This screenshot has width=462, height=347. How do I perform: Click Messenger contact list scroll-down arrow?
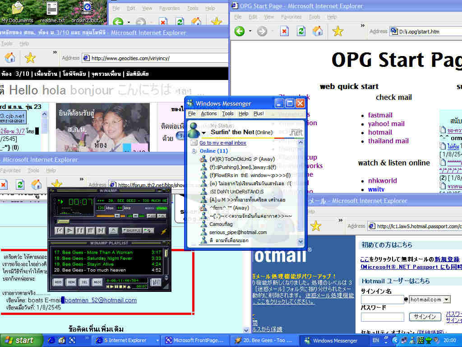(300, 242)
